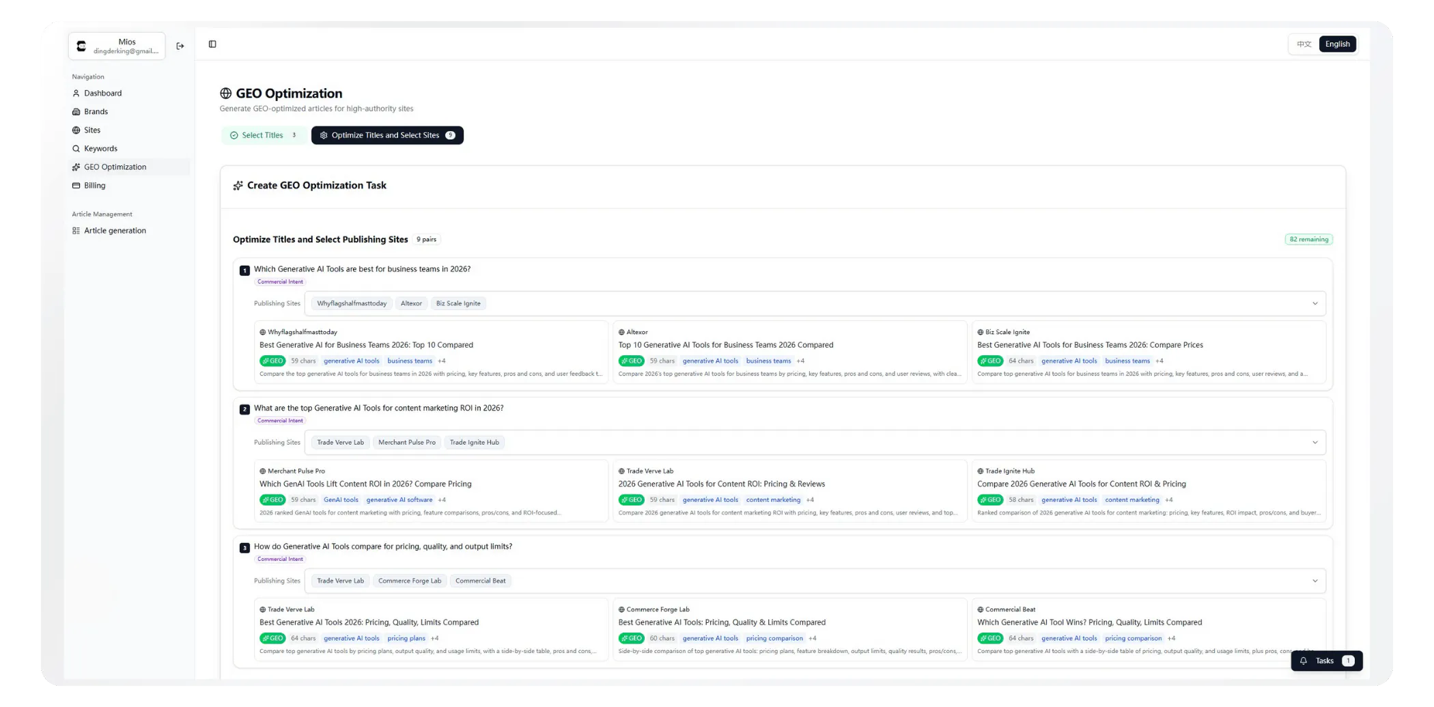Open card 'Which Generative AI Tool Wins? Pricing, Quality, Limits Compared'

pyautogui.click(x=1149, y=630)
